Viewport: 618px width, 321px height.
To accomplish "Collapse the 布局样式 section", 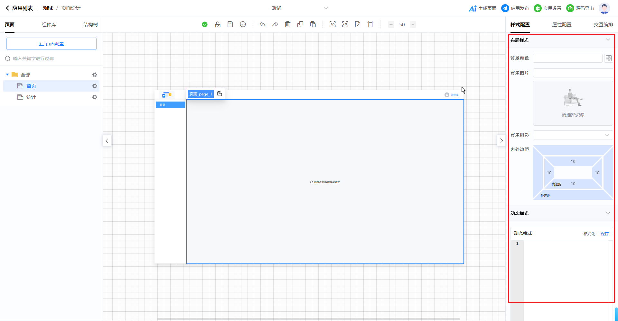I will [x=608, y=40].
